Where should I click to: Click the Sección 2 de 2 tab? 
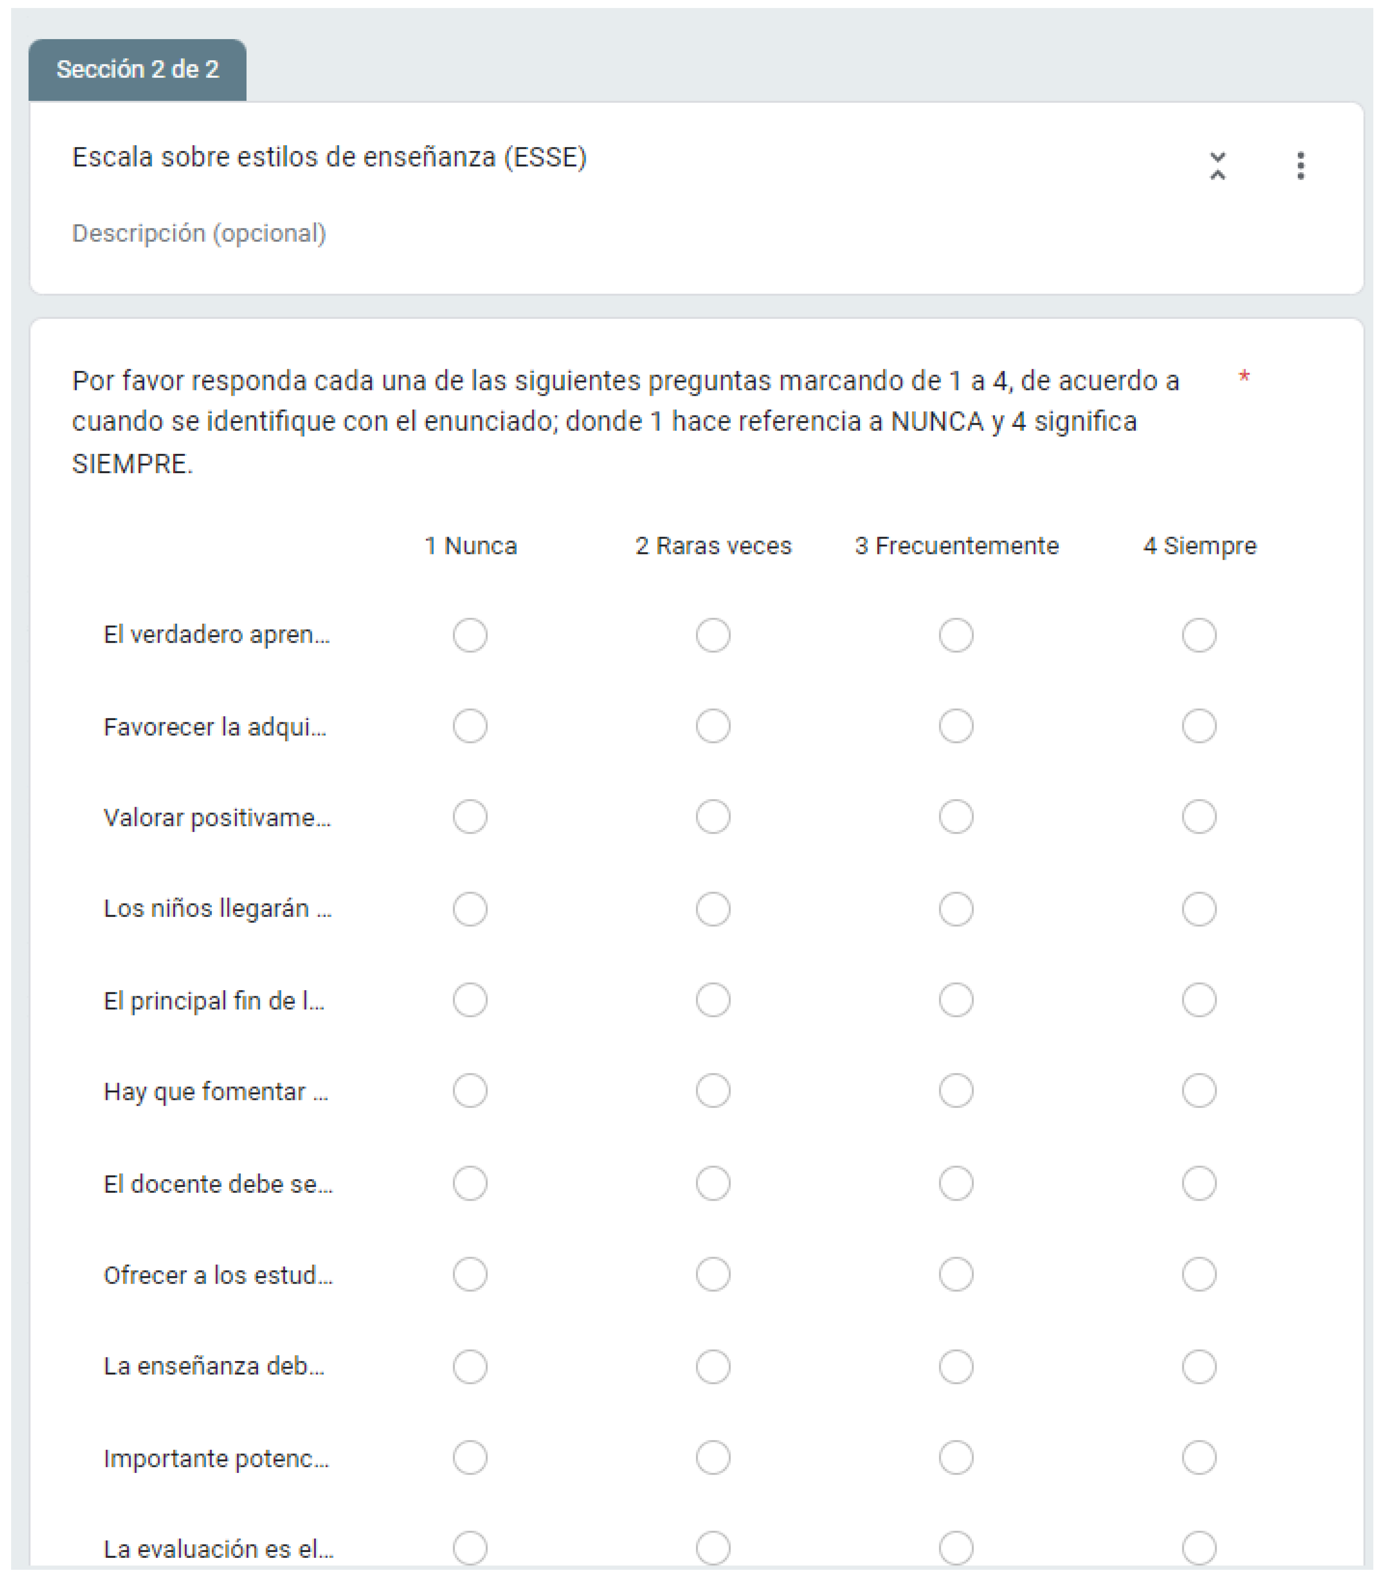coord(138,69)
